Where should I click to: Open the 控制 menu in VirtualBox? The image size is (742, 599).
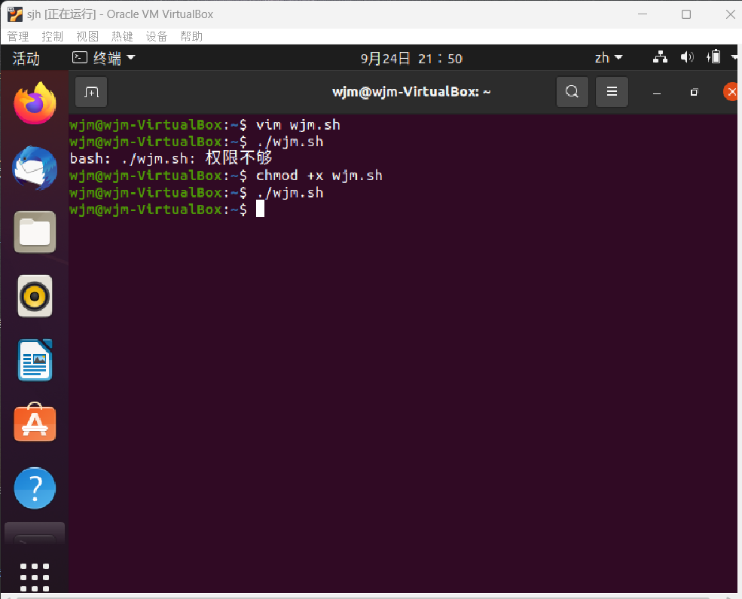(53, 36)
